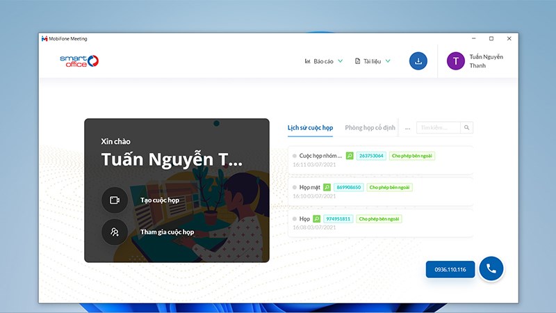Click green search icon for Họp mặt

pyautogui.click(x=327, y=187)
